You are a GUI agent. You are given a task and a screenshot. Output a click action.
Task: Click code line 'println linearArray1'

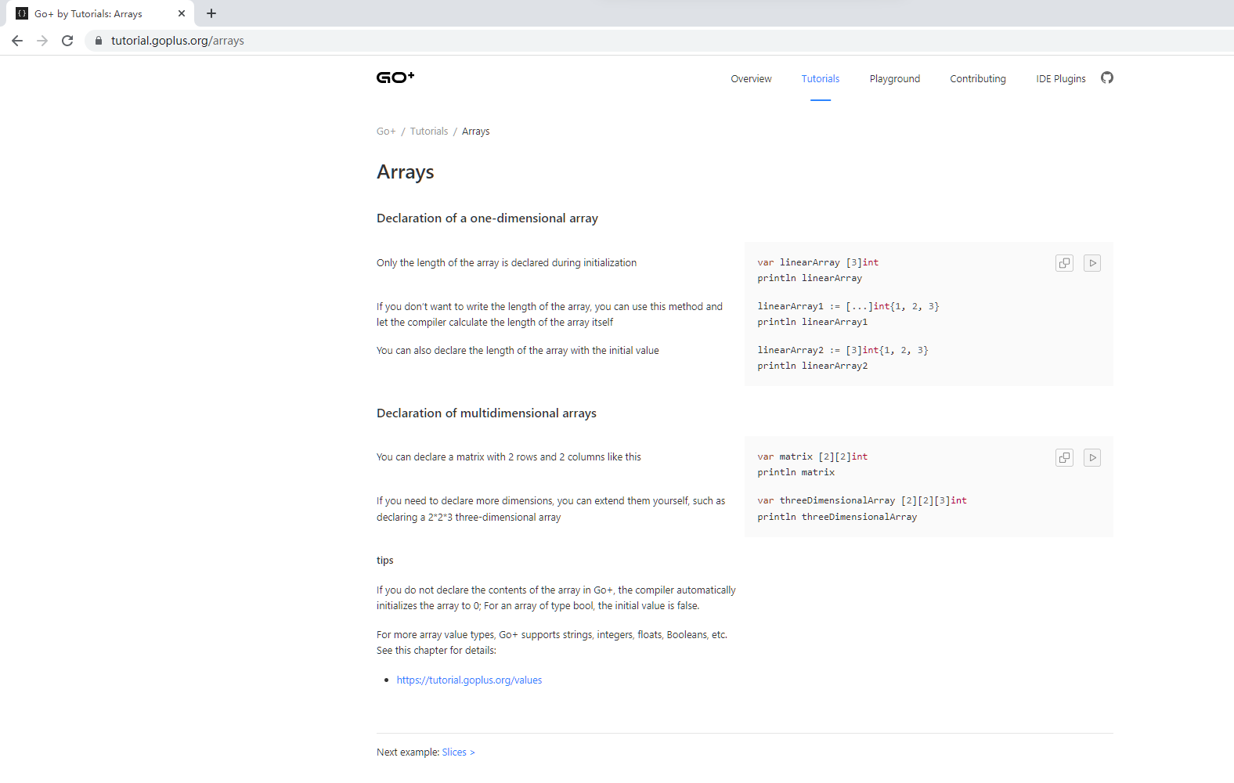pyautogui.click(x=812, y=323)
